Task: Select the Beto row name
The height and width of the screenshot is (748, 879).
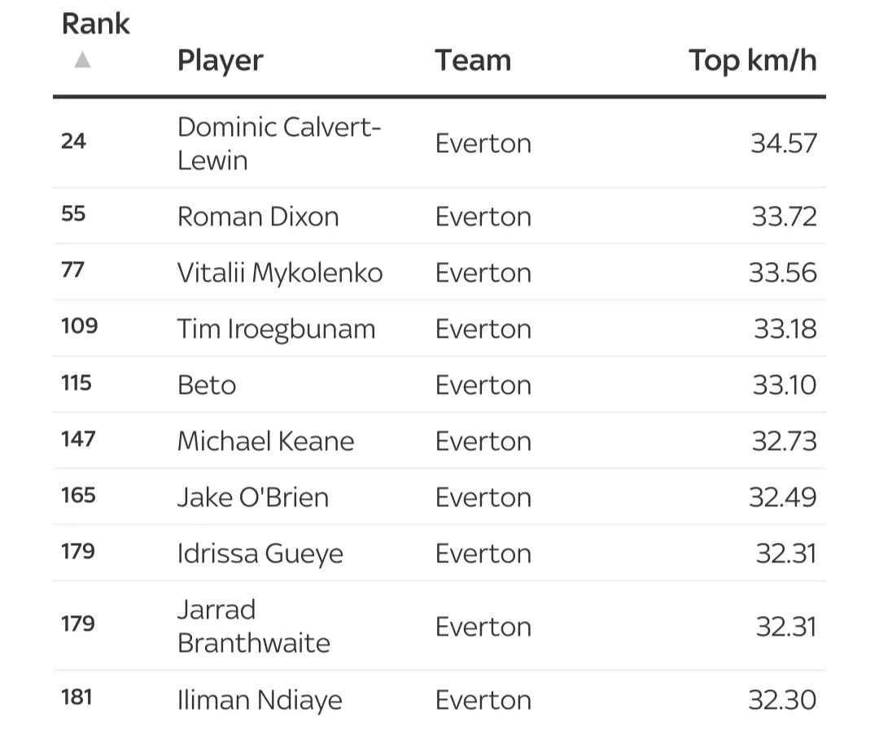Action: click(207, 385)
